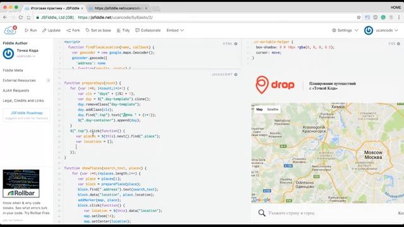Close the second jsfiddle.net tab

146,8
